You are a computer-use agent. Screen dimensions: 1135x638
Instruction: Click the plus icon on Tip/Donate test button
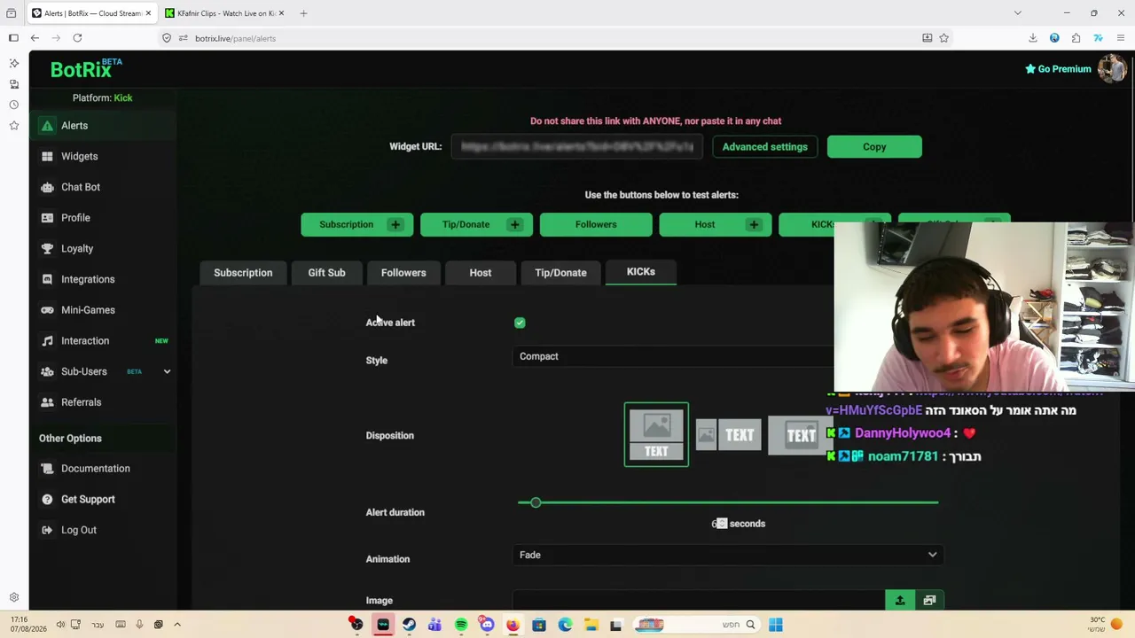514,224
